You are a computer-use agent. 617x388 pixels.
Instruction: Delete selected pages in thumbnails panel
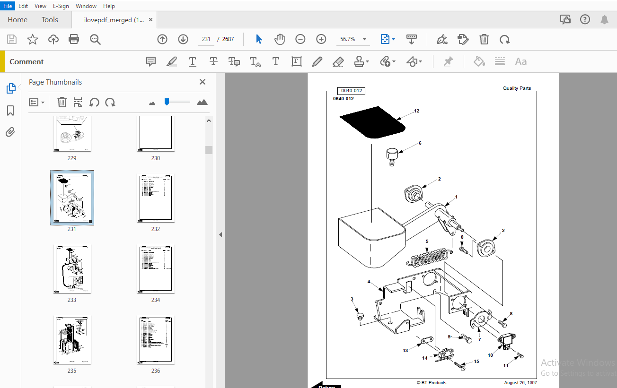click(62, 102)
